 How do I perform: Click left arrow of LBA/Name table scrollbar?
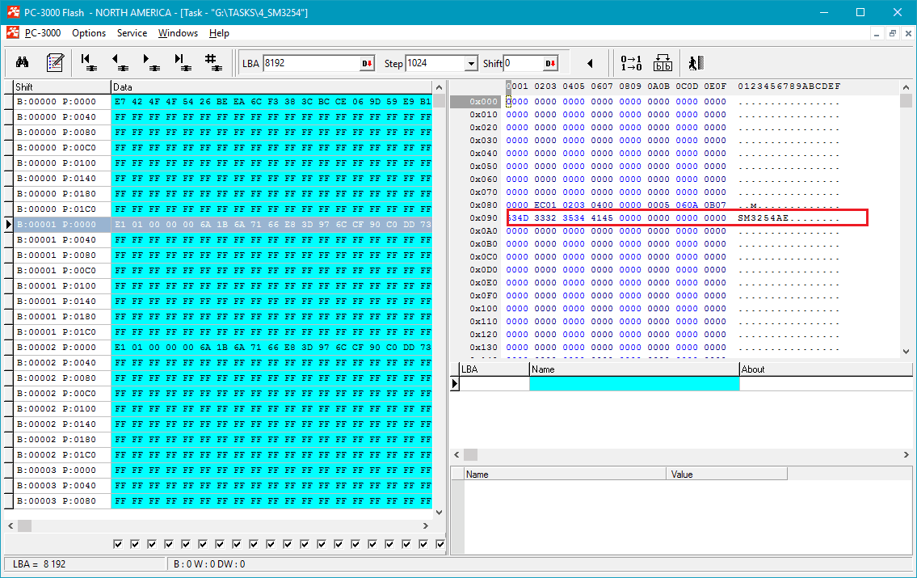(x=456, y=454)
